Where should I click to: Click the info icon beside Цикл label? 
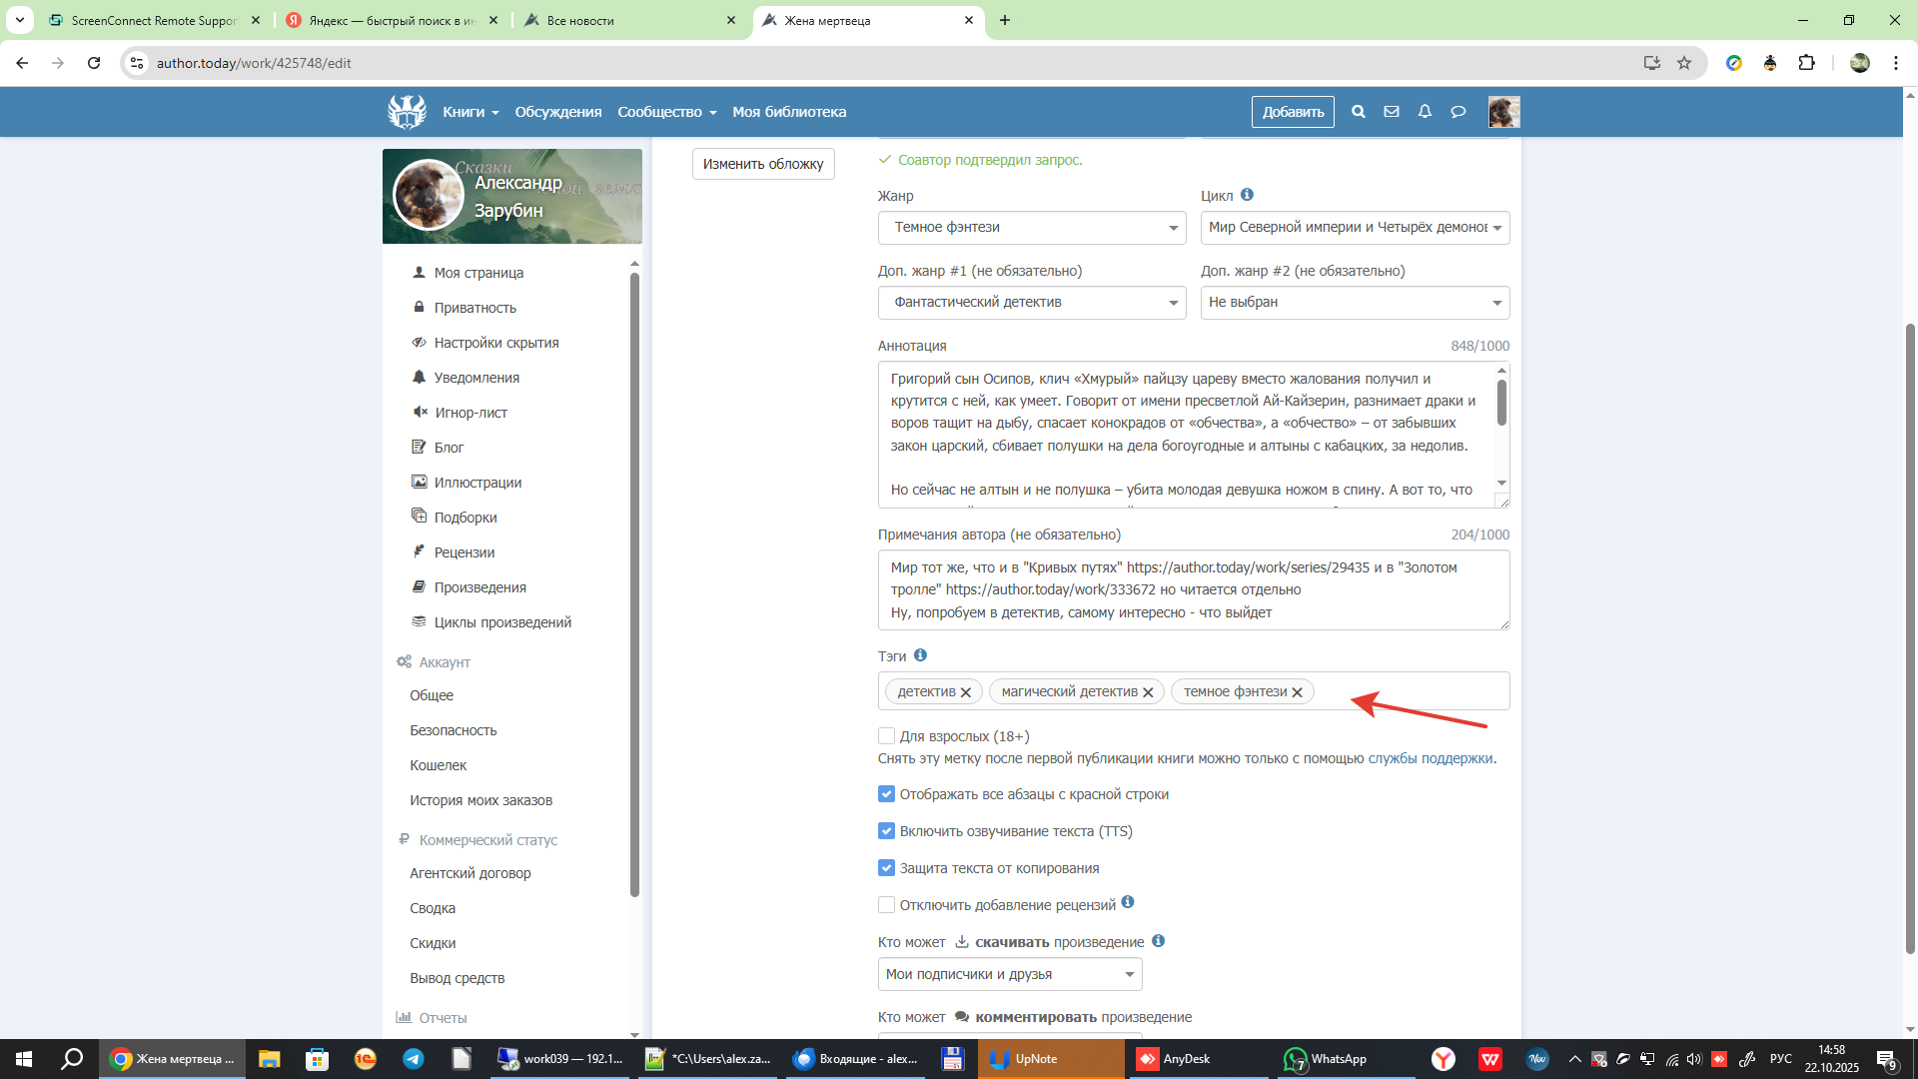(x=1247, y=195)
